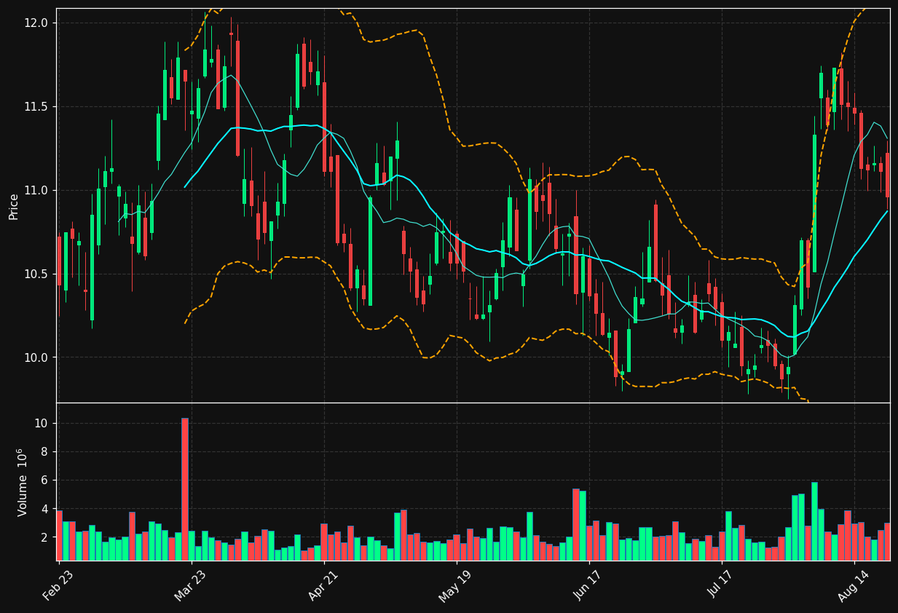Click the 10.5 price axis label
The height and width of the screenshot is (613, 898).
[x=37, y=274]
